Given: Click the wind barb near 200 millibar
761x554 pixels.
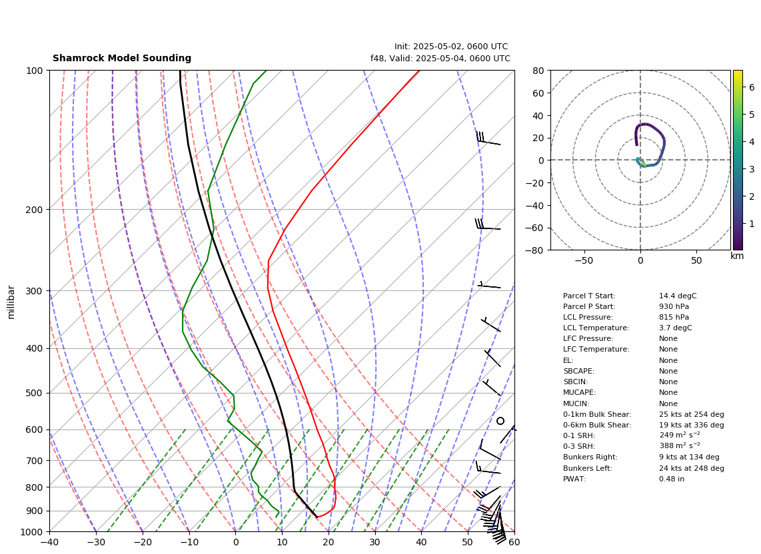Looking at the screenshot, I should click(488, 224).
